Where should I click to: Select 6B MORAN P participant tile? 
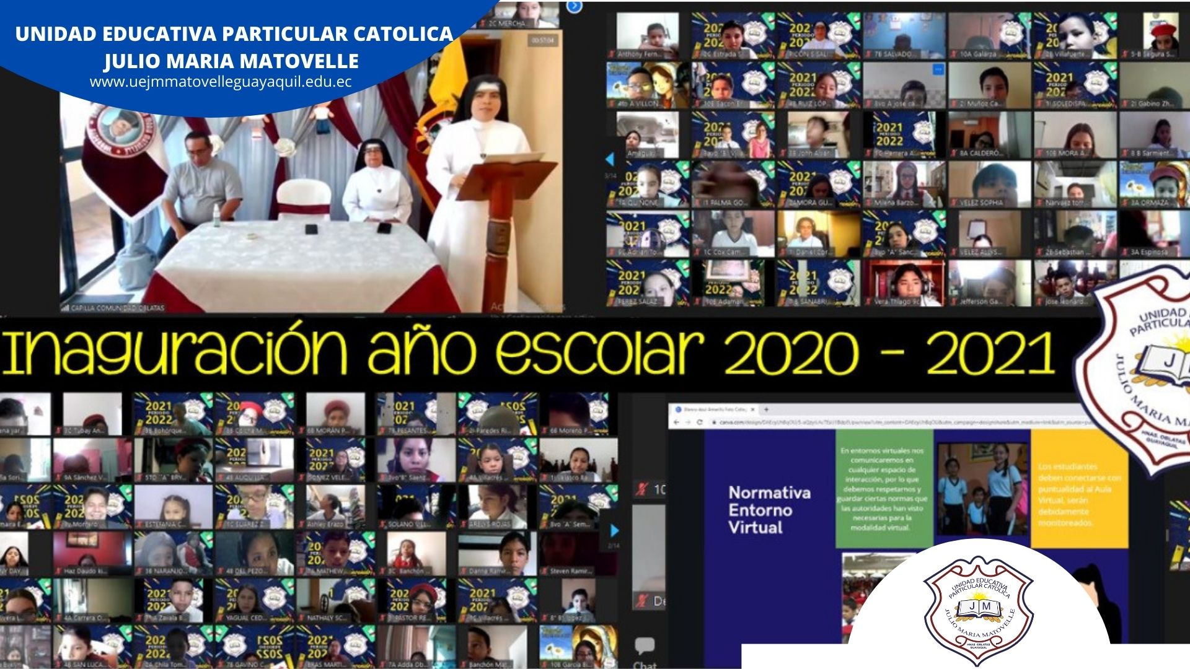click(x=335, y=414)
